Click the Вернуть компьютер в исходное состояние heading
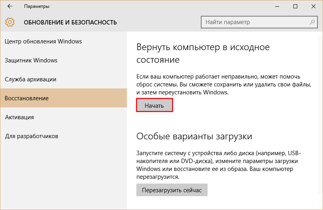This screenshot has width=323, height=210. (x=203, y=53)
